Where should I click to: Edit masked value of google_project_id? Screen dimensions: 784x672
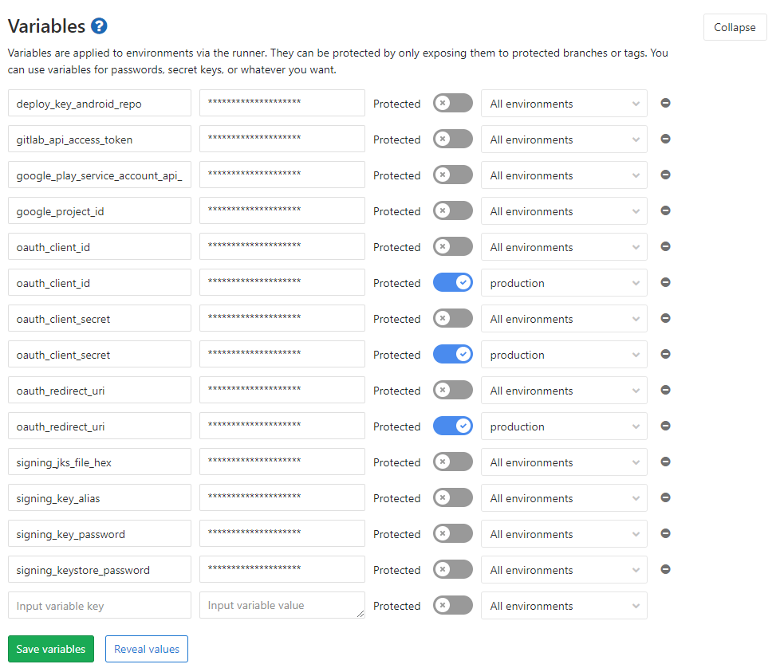click(282, 210)
